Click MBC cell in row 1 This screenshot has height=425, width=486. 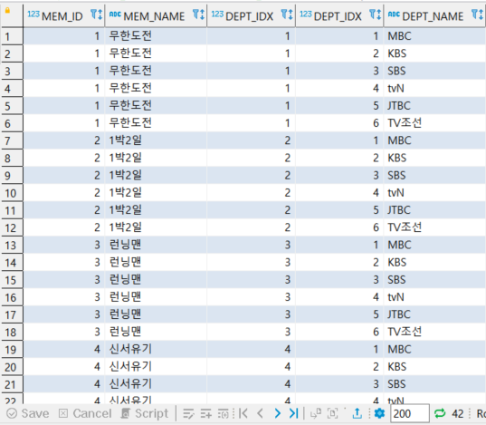(434, 36)
